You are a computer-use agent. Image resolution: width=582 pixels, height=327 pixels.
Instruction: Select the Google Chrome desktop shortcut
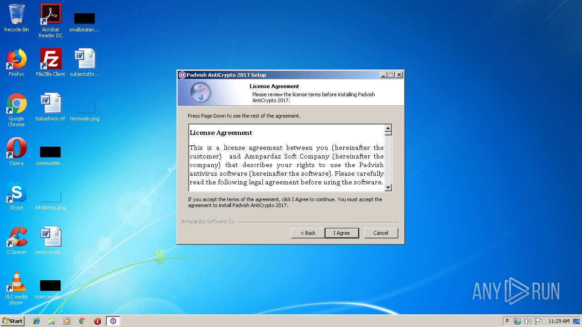(x=16, y=110)
